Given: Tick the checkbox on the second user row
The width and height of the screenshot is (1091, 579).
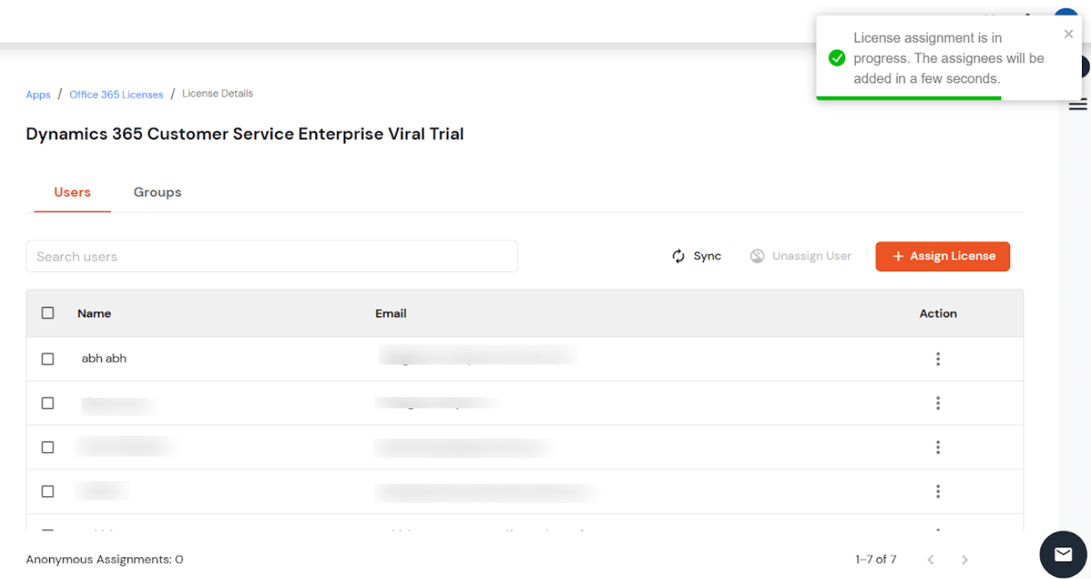Looking at the screenshot, I should point(48,402).
